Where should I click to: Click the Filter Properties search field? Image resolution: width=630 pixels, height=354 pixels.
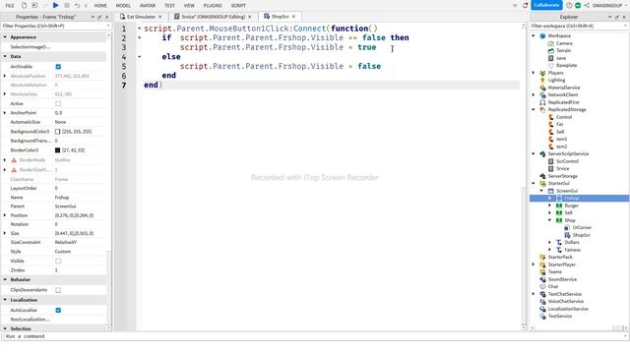click(55, 26)
